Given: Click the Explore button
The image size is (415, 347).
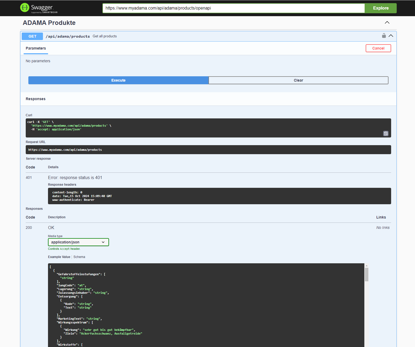Looking at the screenshot, I should (x=381, y=8).
